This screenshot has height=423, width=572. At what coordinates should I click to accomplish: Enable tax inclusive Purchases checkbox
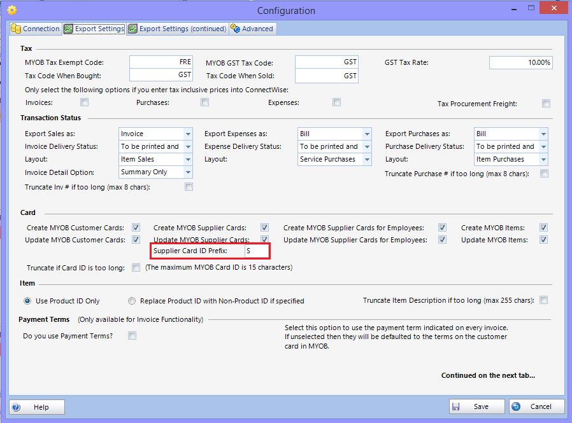(204, 102)
